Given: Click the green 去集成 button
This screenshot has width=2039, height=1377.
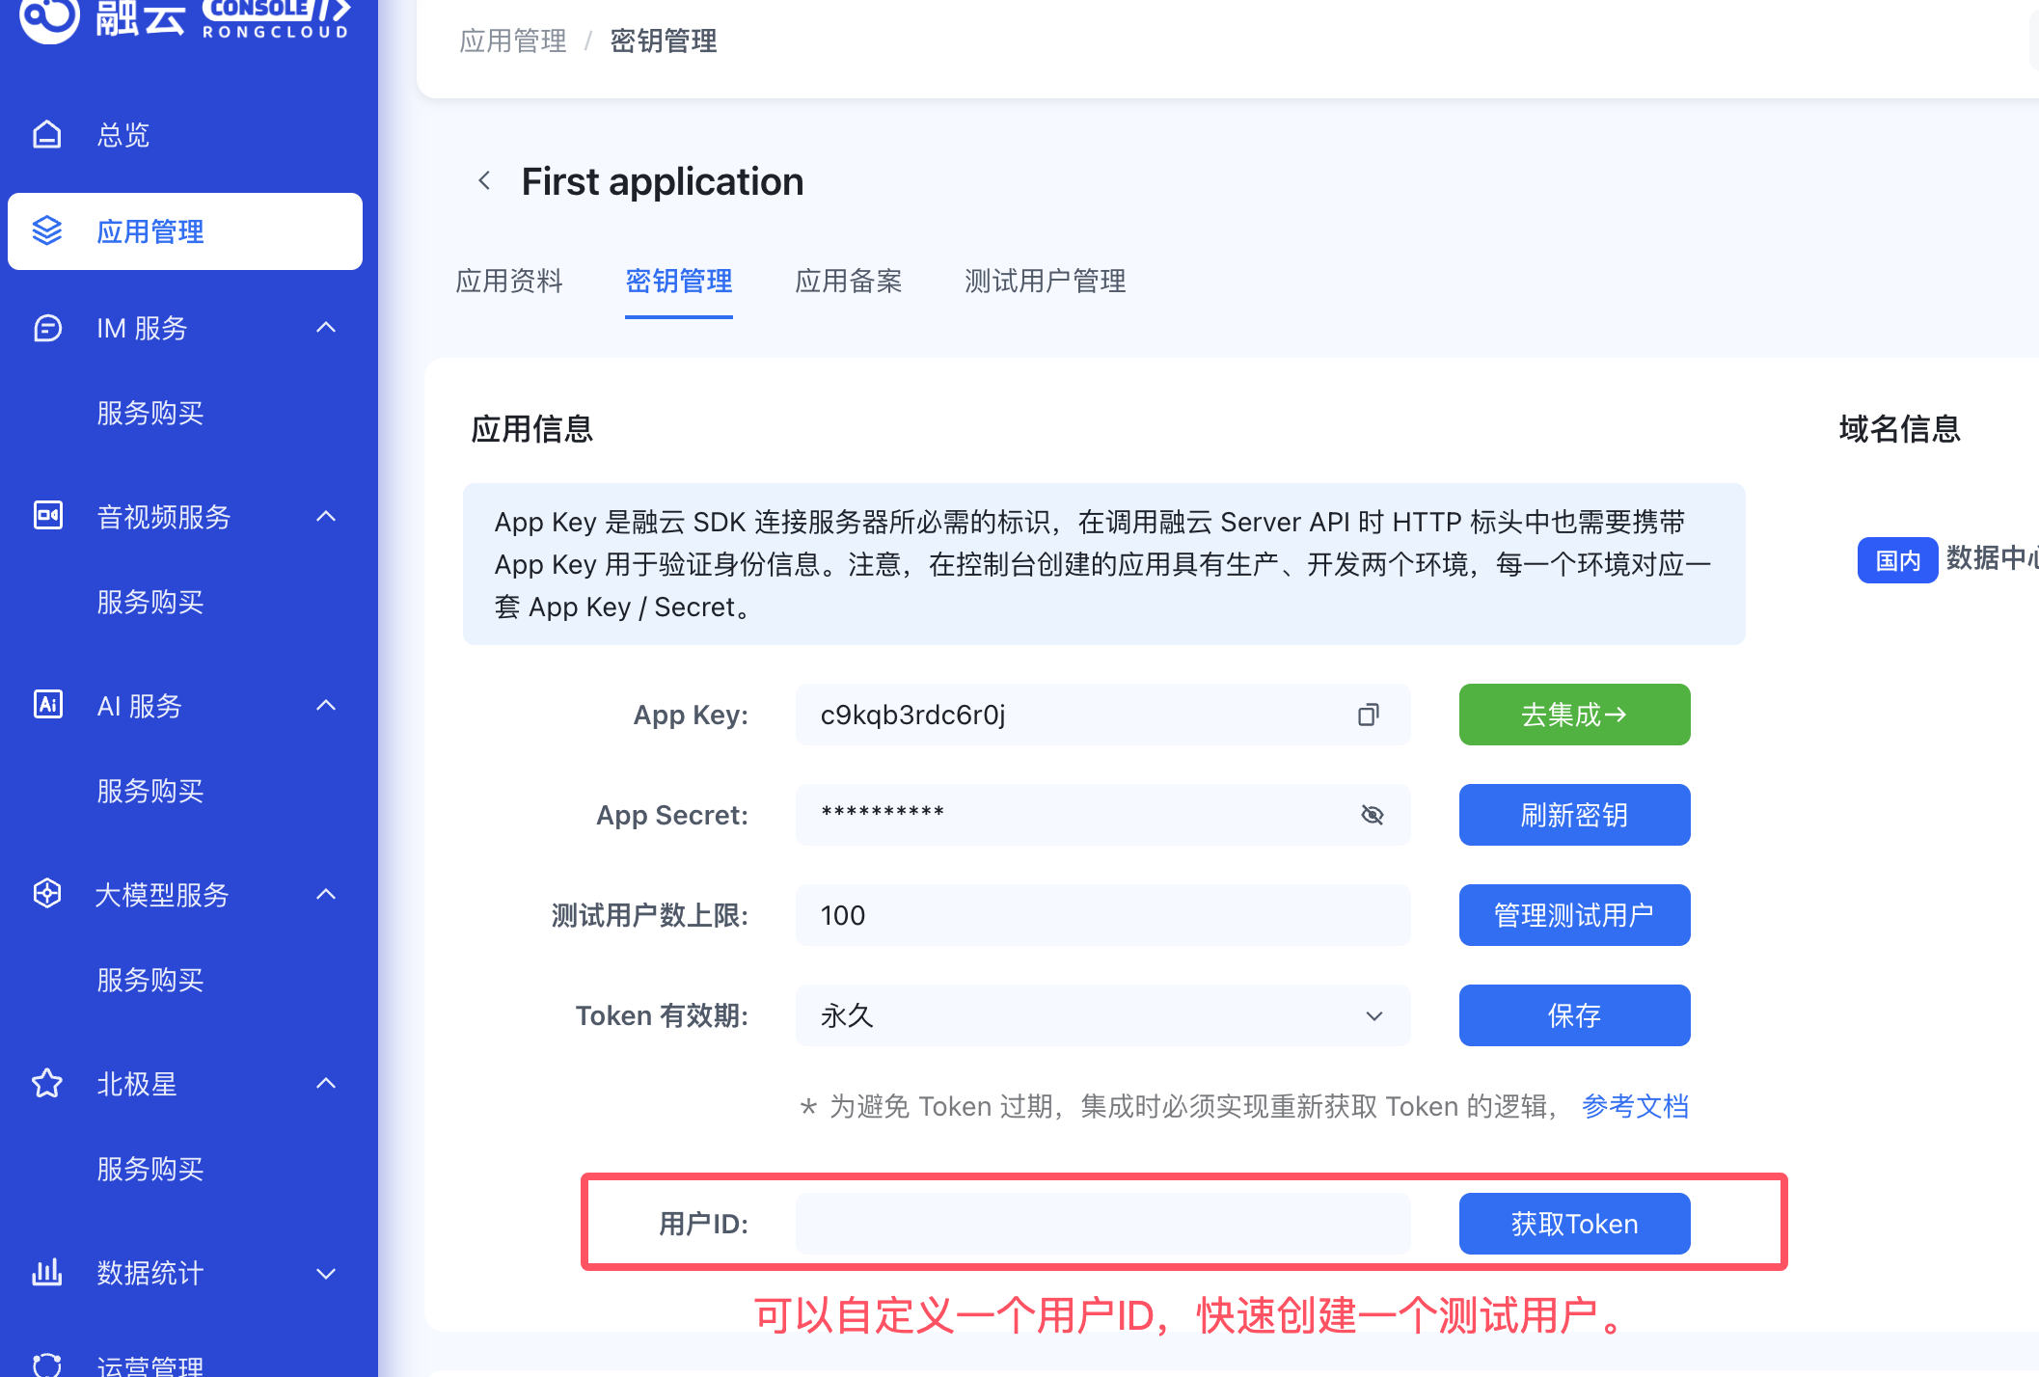Looking at the screenshot, I should 1574,715.
